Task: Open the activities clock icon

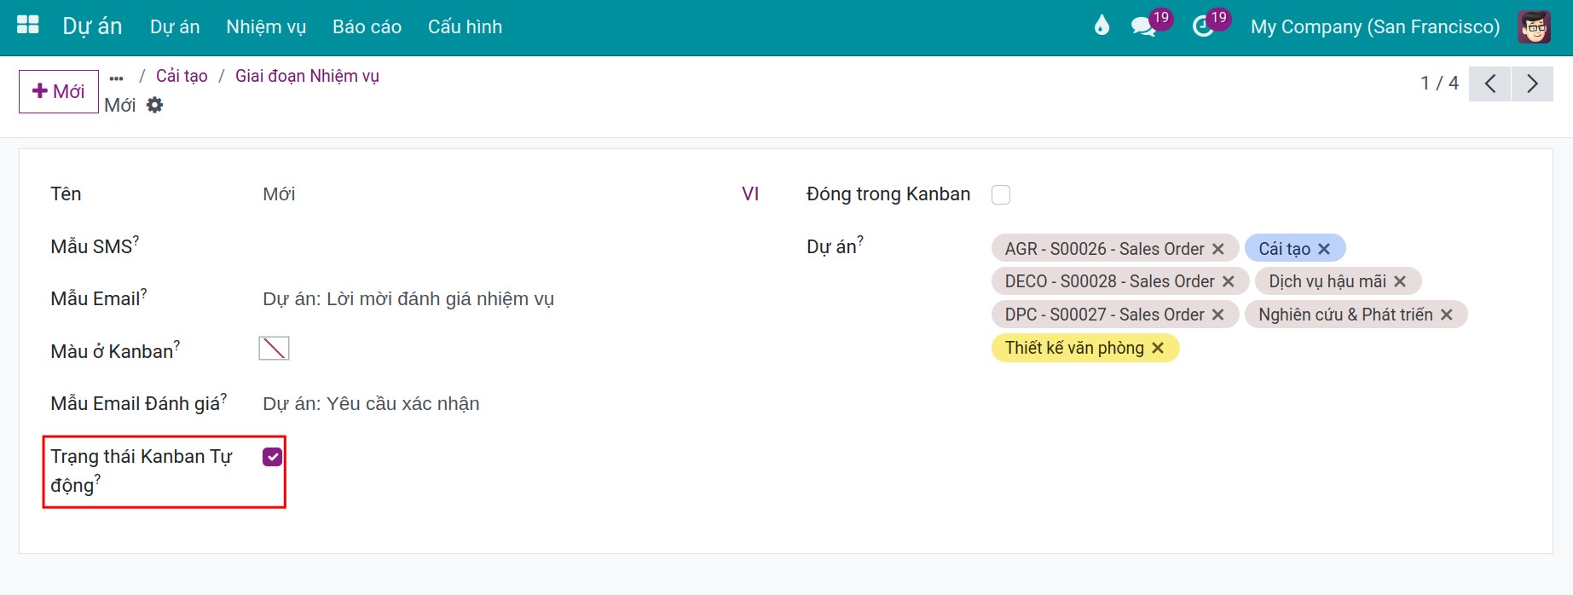Action: click(x=1203, y=26)
